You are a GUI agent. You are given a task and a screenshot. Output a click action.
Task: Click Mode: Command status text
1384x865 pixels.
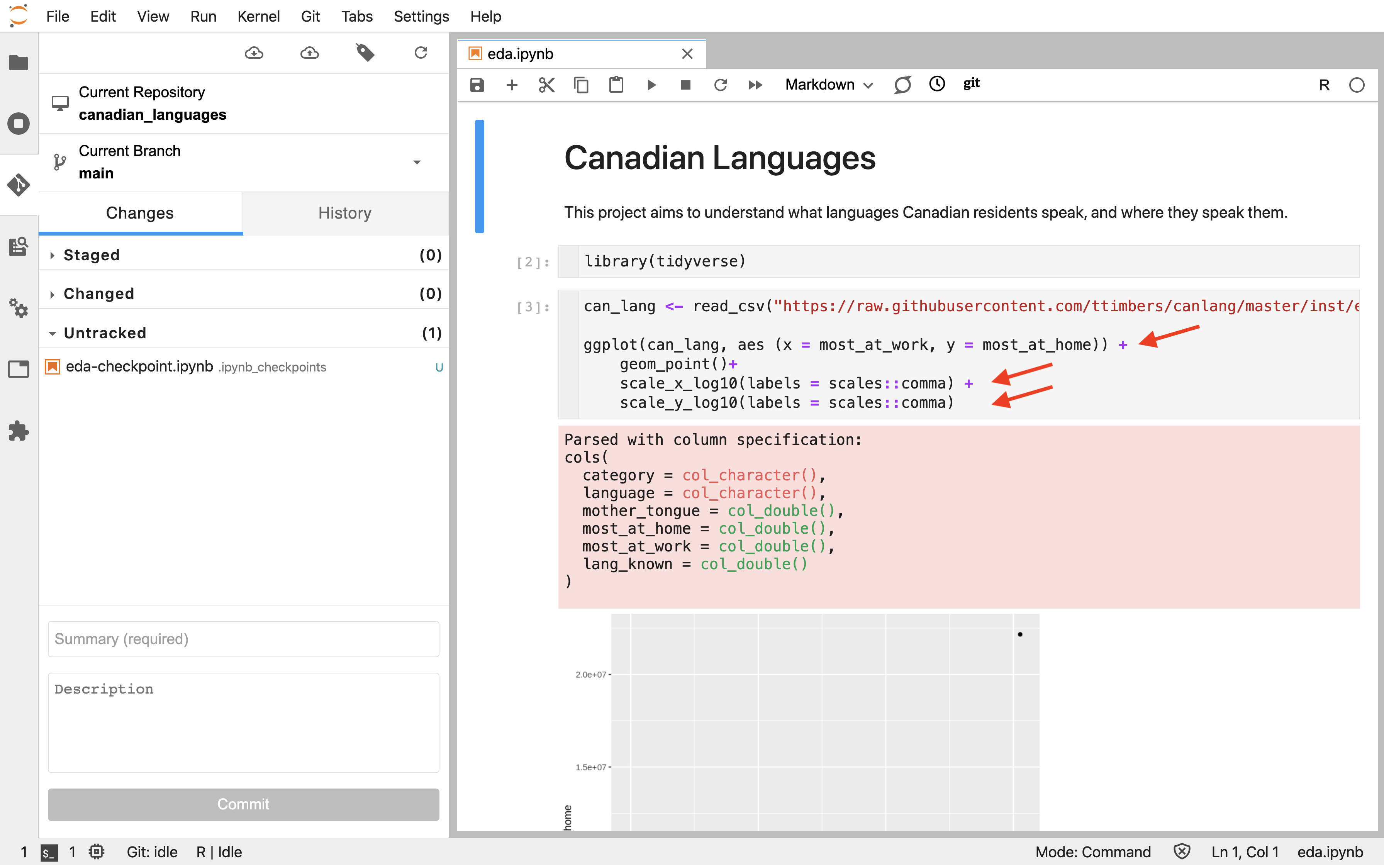pos(1093,852)
